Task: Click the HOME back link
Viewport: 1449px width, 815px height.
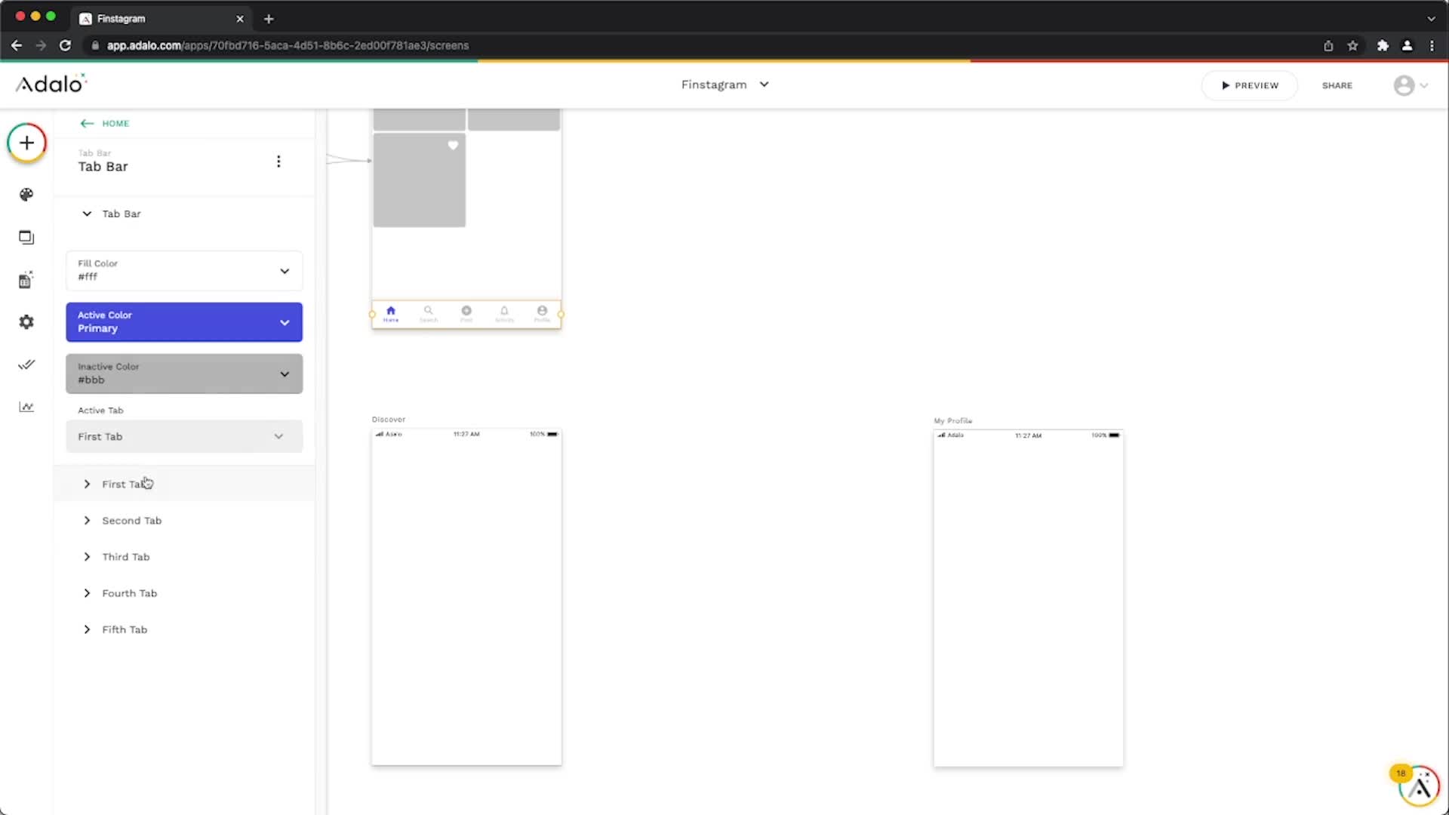Action: pyautogui.click(x=104, y=123)
